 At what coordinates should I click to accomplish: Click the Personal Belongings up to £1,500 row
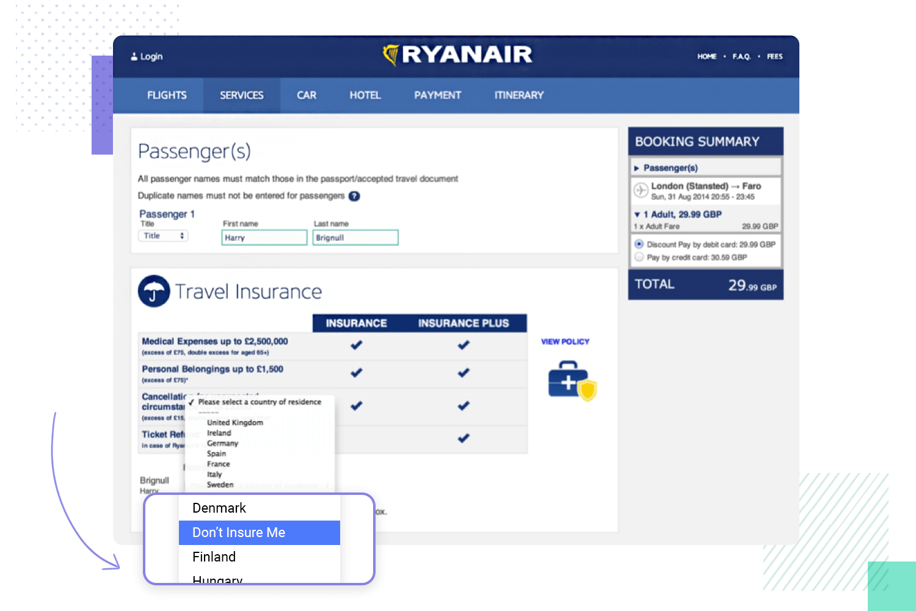click(x=333, y=374)
